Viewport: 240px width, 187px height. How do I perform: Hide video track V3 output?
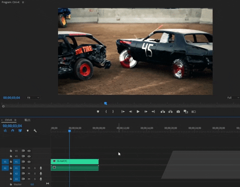pyautogui.click(x=29, y=151)
